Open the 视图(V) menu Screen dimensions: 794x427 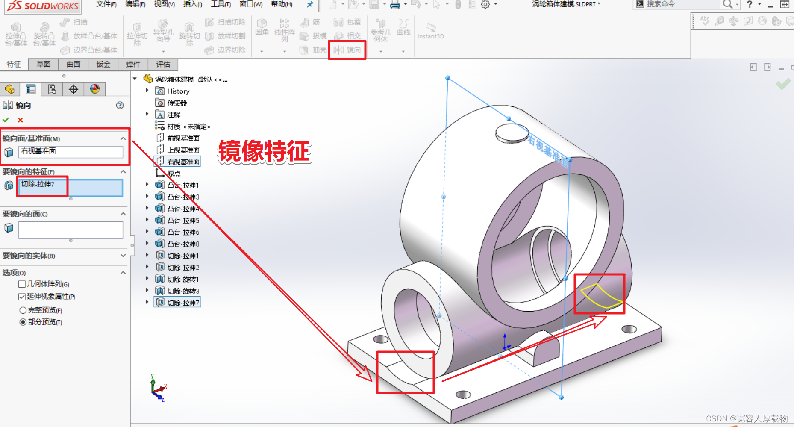(165, 4)
